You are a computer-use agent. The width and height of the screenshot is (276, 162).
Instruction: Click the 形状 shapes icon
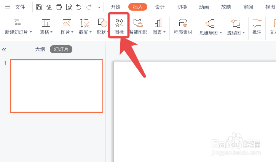(x=102, y=23)
